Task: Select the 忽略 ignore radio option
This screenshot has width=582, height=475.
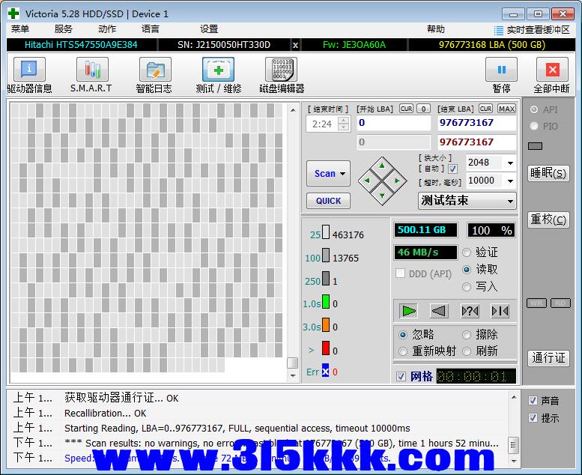Action: coord(403,335)
